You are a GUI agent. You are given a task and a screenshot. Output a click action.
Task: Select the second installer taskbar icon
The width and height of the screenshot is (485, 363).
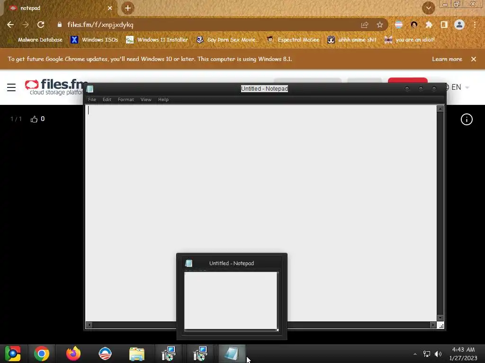pos(200,354)
